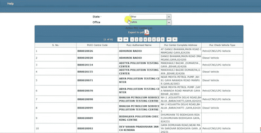
Task: Select centre code BR0020154
Action: tap(85, 65)
